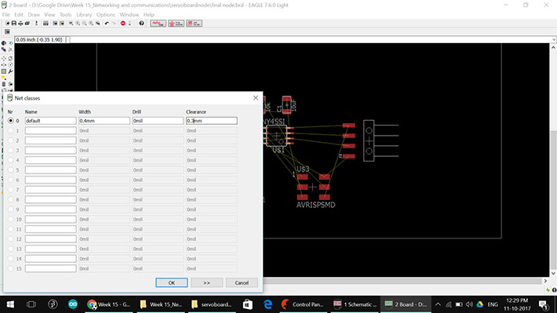Click the >> button in Net classes

[207, 283]
